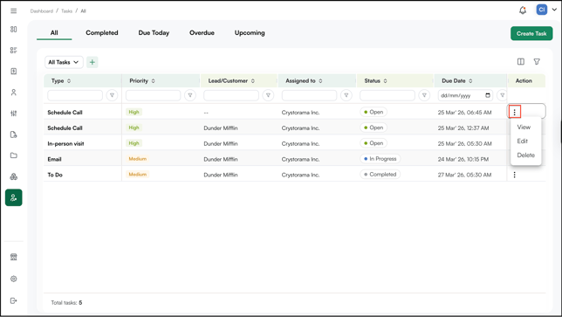This screenshot has height=317, width=562.
Task: Click the Due Date column filter funnel
Action: [x=503, y=95]
